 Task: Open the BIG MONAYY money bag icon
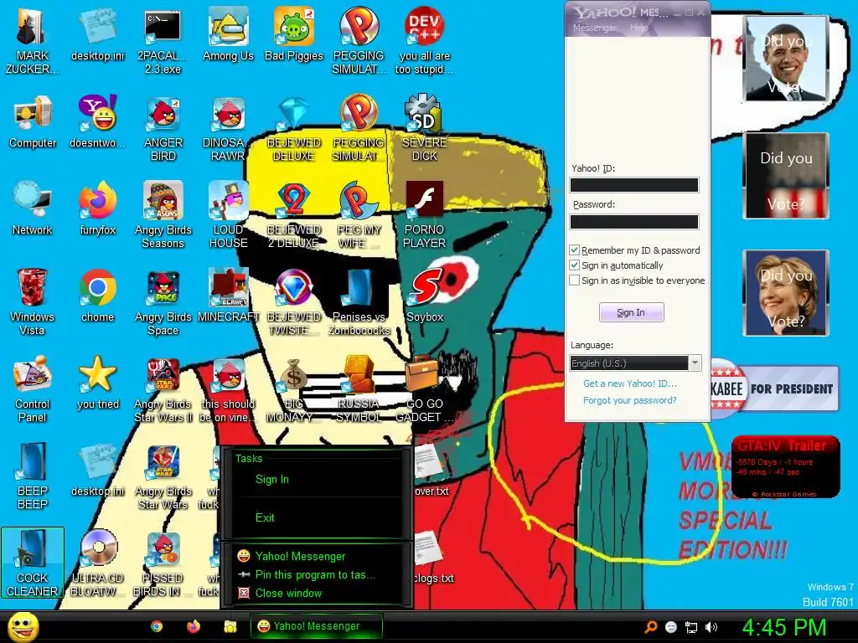pos(294,388)
